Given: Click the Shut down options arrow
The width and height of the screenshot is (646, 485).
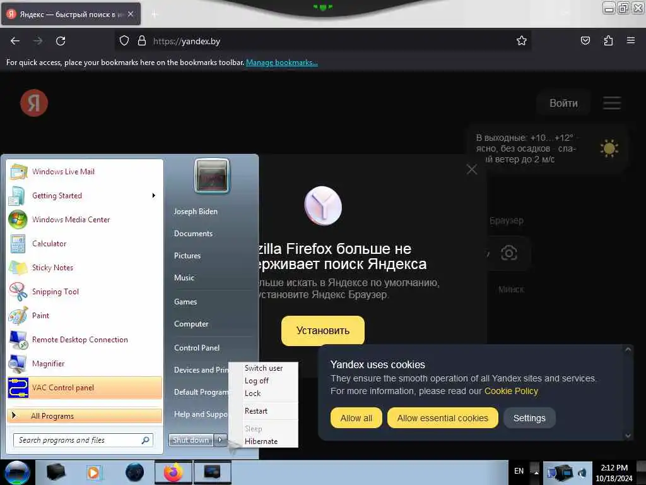Looking at the screenshot, I should (x=220, y=440).
